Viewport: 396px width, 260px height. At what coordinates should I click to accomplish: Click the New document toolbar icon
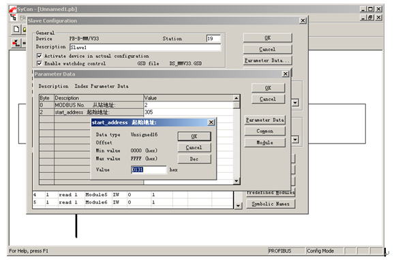[x=16, y=29]
